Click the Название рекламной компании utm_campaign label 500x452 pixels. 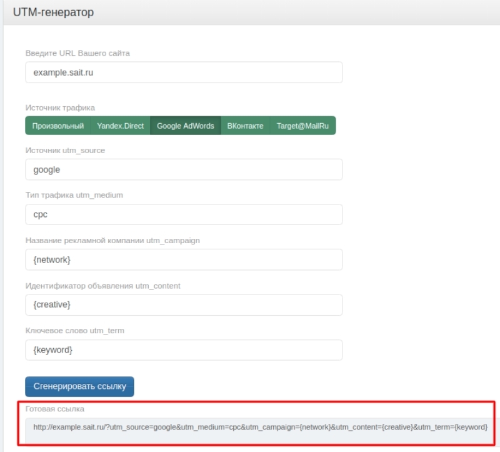112,241
